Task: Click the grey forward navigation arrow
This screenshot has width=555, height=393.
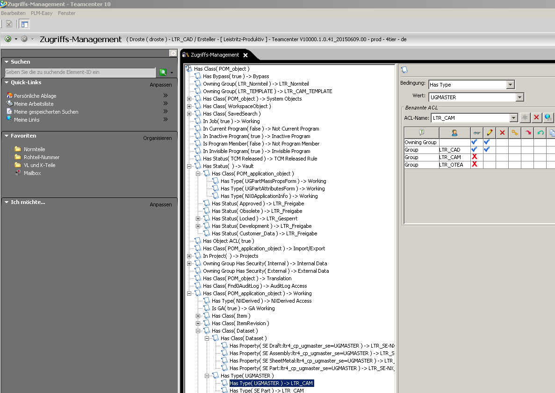Action: pos(24,39)
